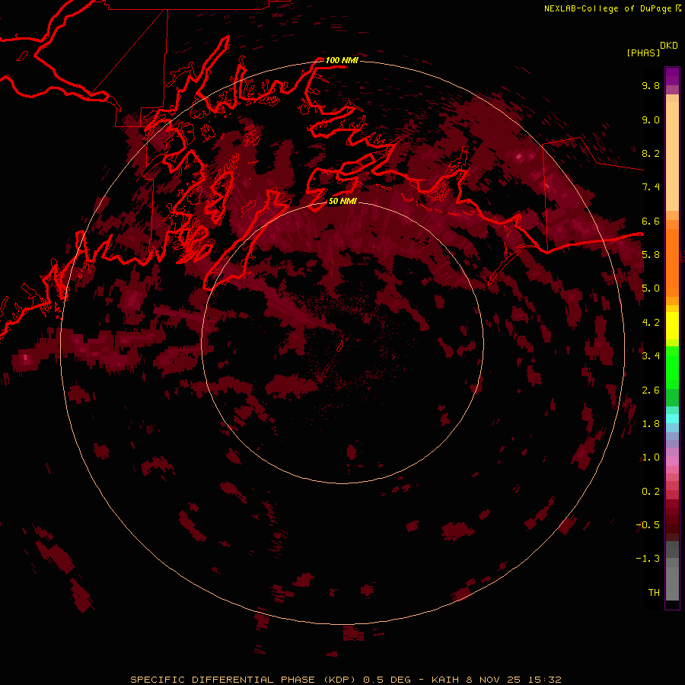This screenshot has width=685, height=685.
Task: Pick the yellow segment of the color bar
Action: point(672,326)
